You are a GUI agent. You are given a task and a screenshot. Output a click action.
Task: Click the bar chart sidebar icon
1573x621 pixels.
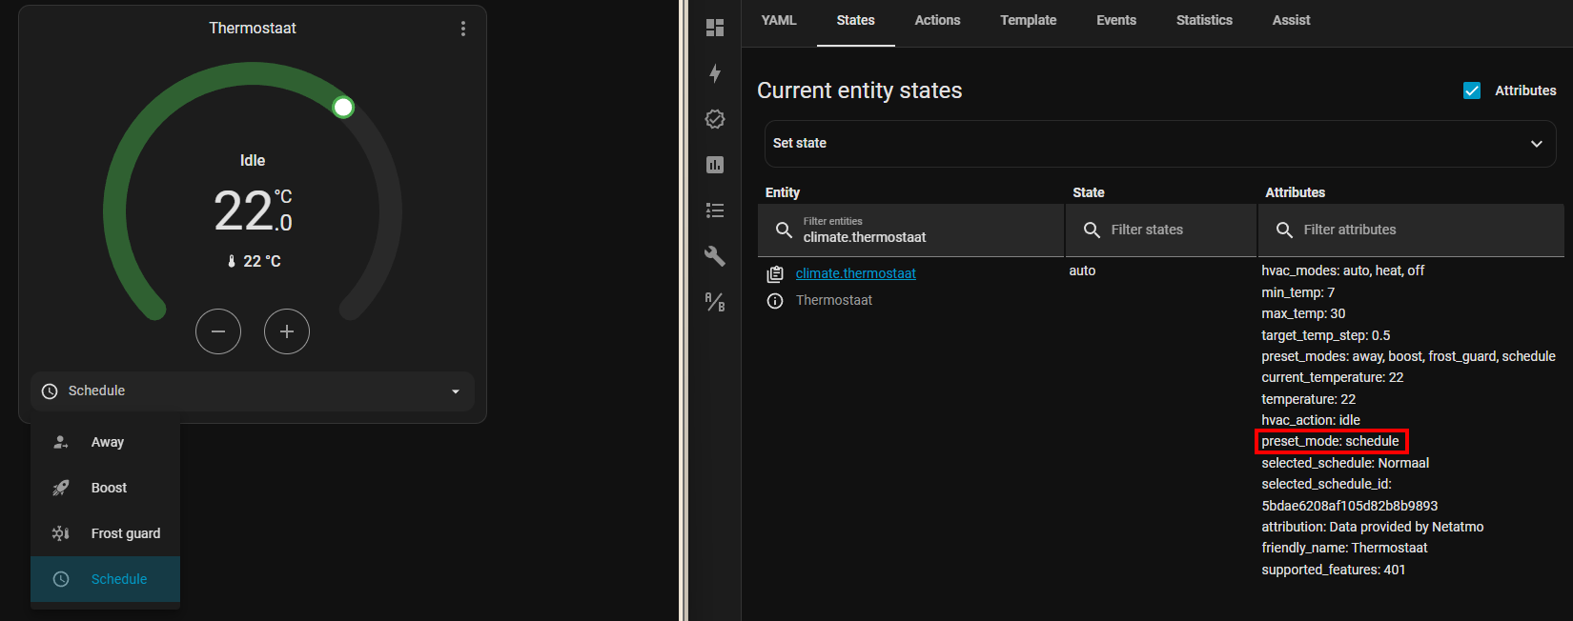[715, 165]
